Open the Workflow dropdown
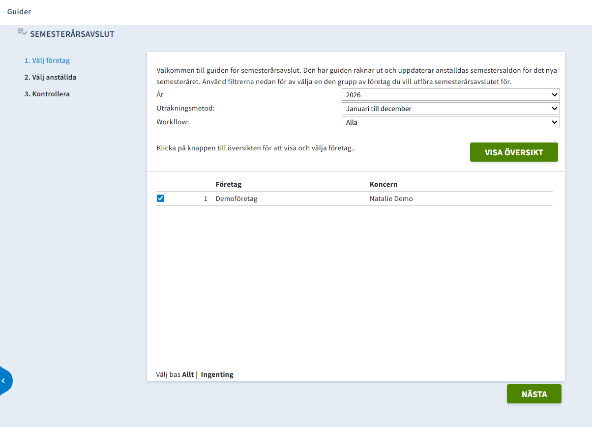This screenshot has height=427, width=592. tap(450, 122)
